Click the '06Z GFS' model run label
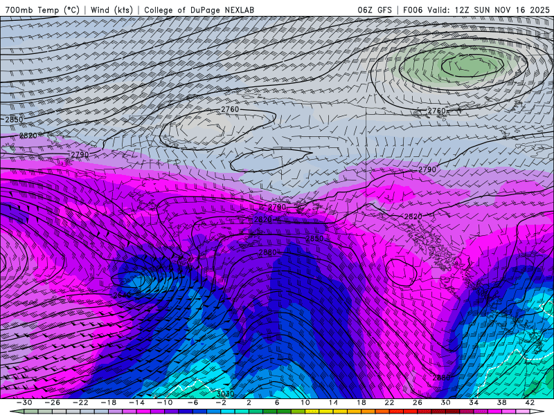Image resolution: width=554 pixels, height=415 pixels. [375, 10]
